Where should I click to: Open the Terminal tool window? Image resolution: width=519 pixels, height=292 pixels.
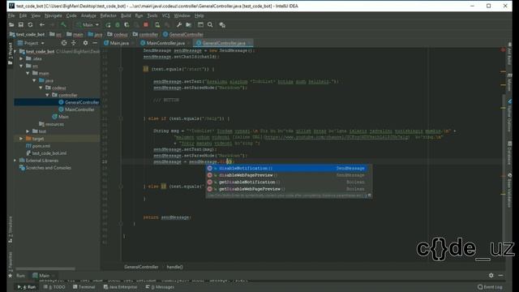click(x=84, y=287)
